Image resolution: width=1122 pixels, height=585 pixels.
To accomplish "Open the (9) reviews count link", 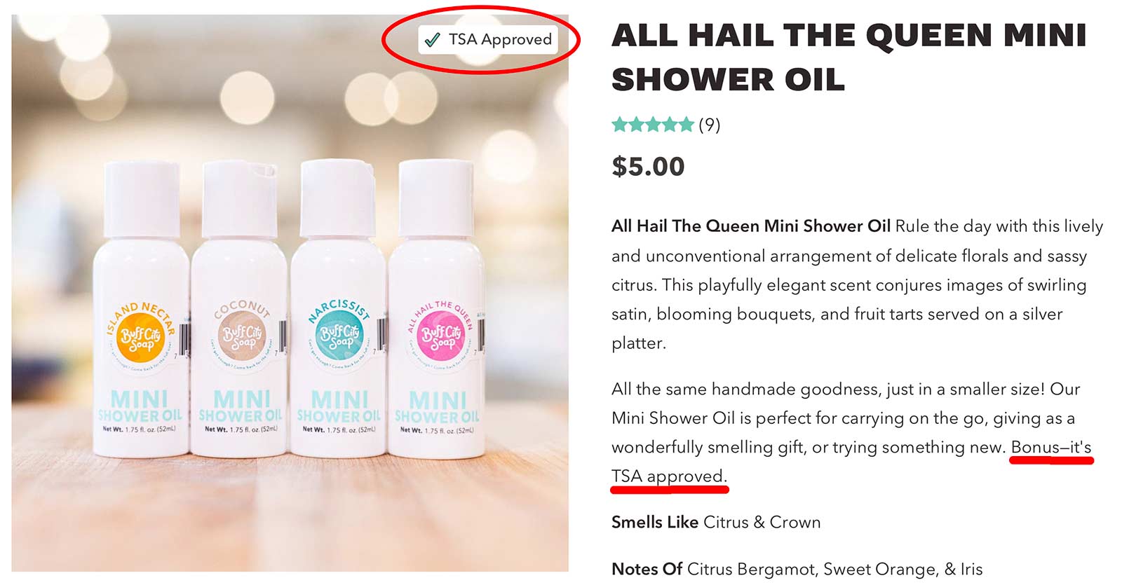I will pos(709,125).
